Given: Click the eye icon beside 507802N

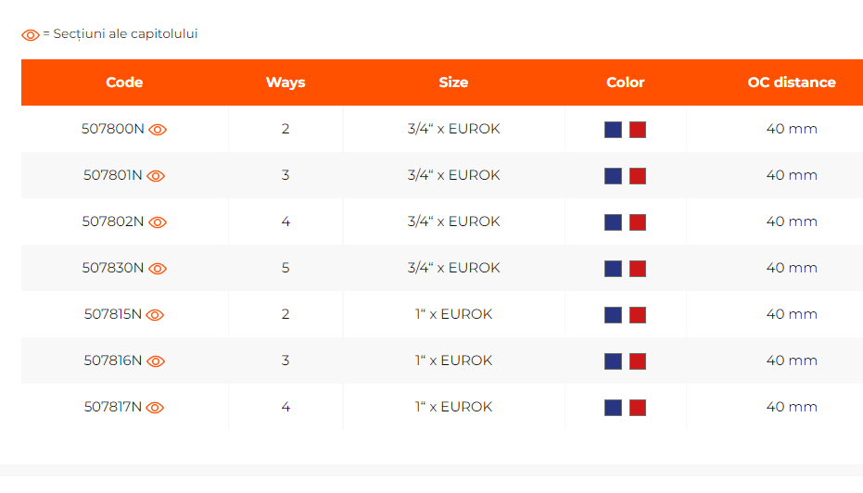Looking at the screenshot, I should tap(158, 222).
